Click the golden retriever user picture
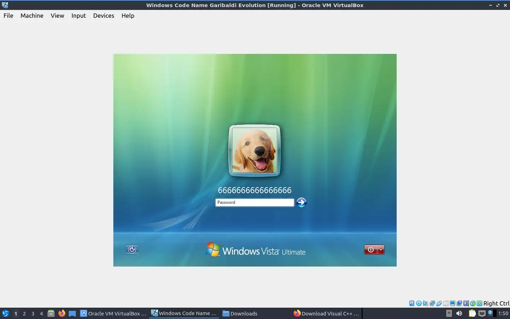510x319 pixels. (x=255, y=150)
